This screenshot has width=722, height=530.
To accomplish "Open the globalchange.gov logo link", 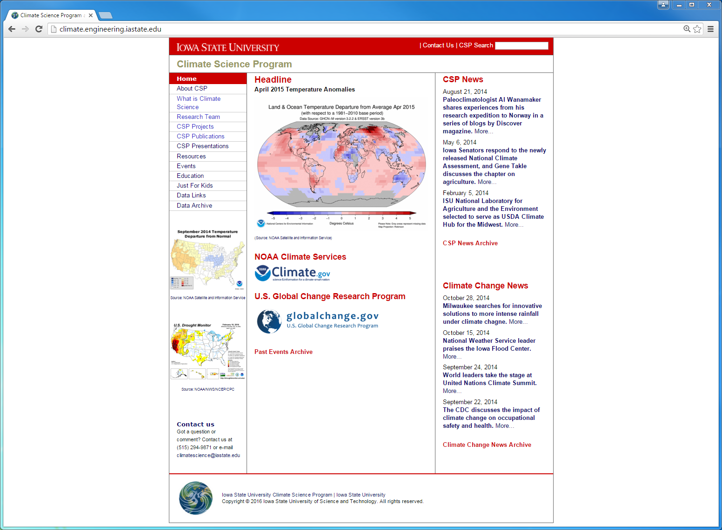I will click(318, 321).
